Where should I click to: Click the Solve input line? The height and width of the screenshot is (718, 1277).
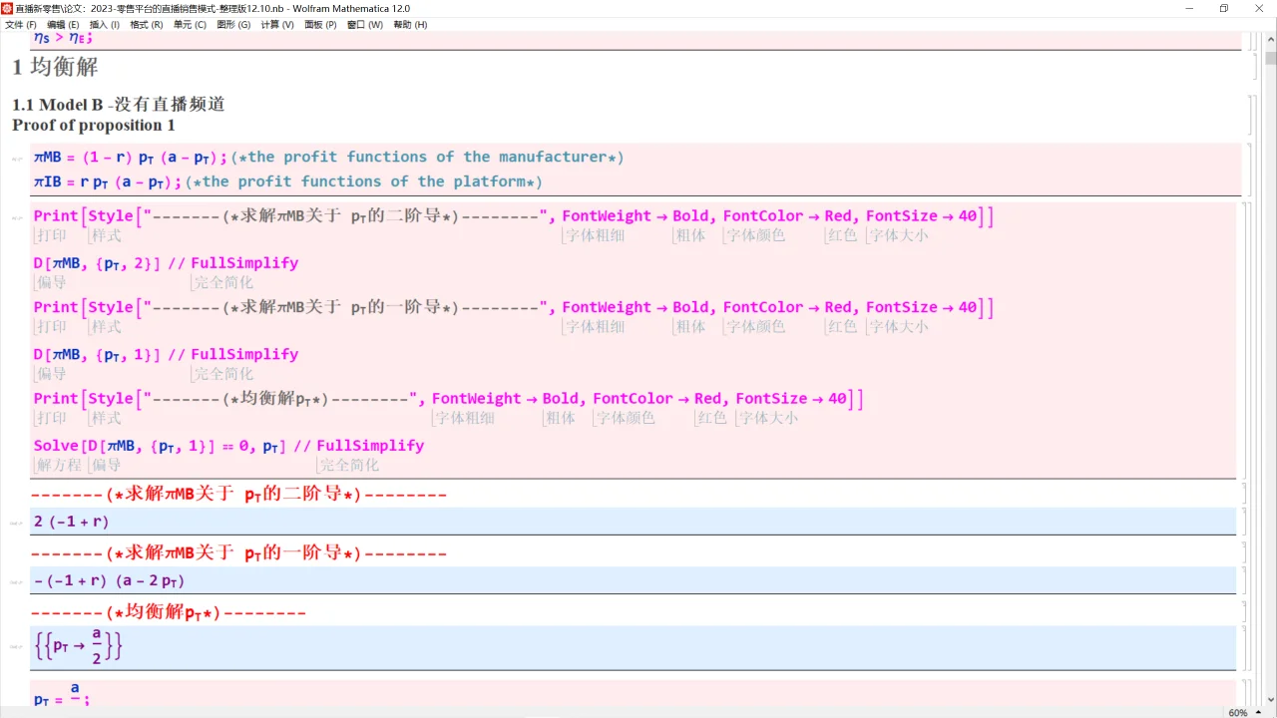click(x=228, y=446)
